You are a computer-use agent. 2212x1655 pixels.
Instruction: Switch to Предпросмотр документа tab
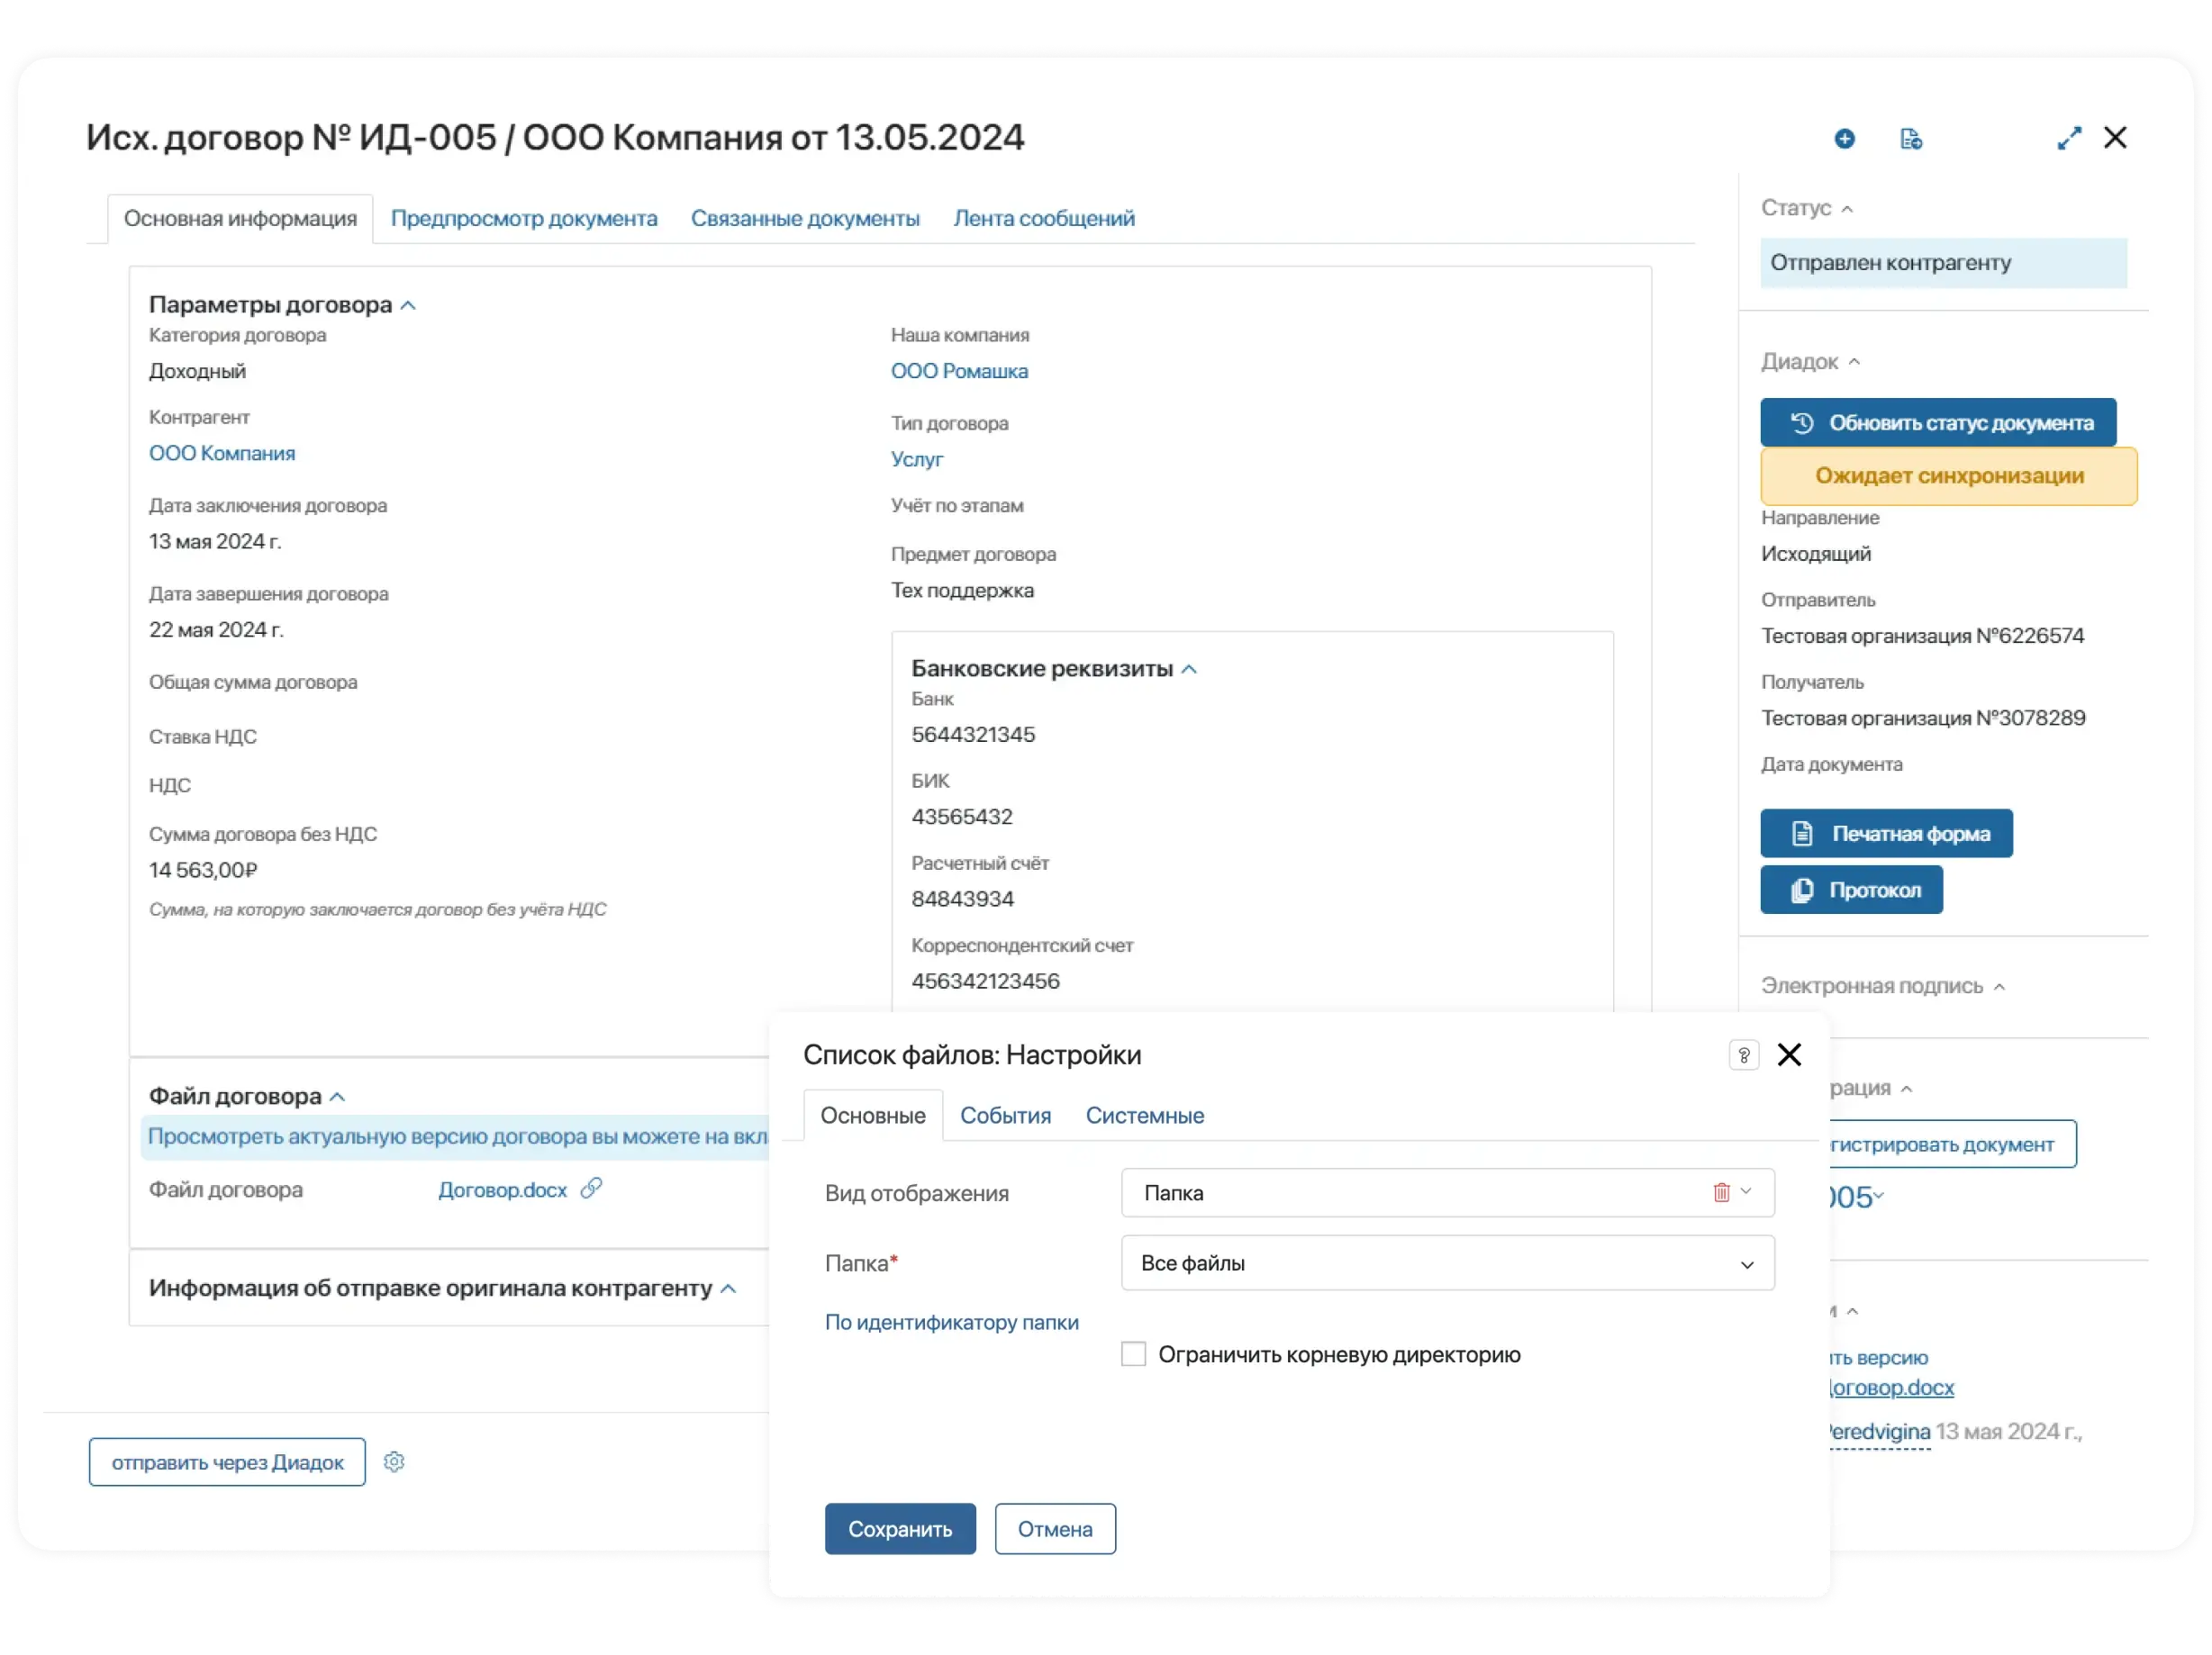click(523, 218)
